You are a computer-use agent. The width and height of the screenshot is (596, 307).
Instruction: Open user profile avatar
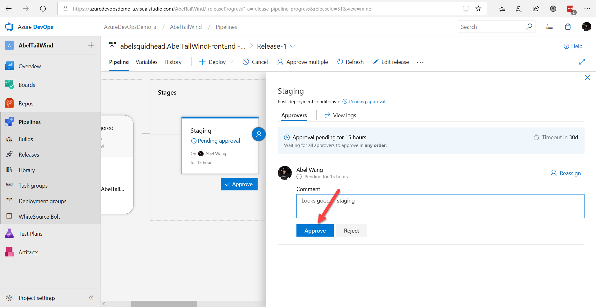586,27
